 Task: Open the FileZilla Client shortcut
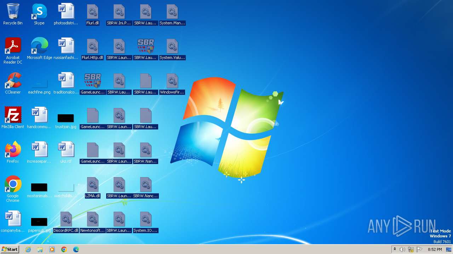point(13,118)
